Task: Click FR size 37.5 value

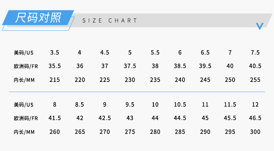Action: click(x=130, y=66)
